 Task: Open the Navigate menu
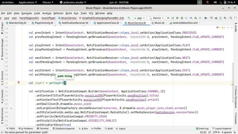coord(26,13)
